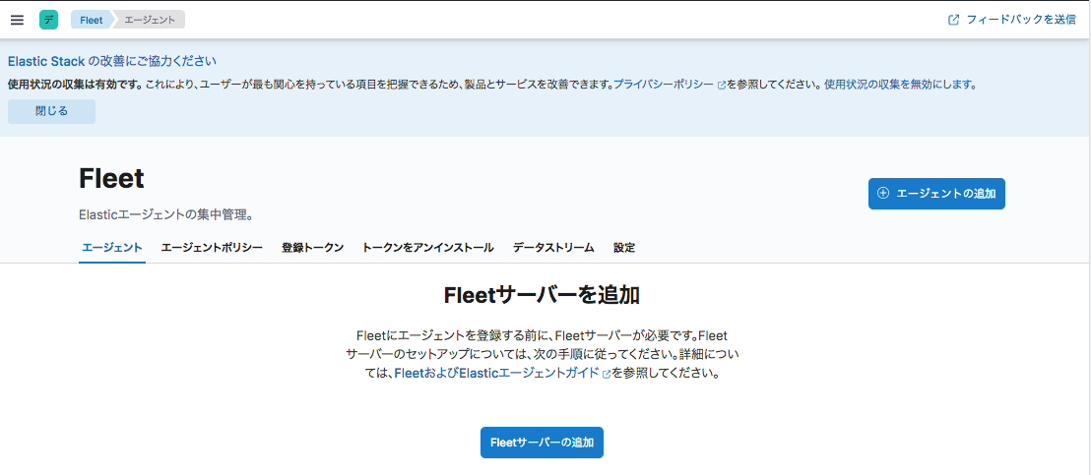Click external-link icon beside フィードバックを送信
The height and width of the screenshot is (475, 1091).
[953, 20]
